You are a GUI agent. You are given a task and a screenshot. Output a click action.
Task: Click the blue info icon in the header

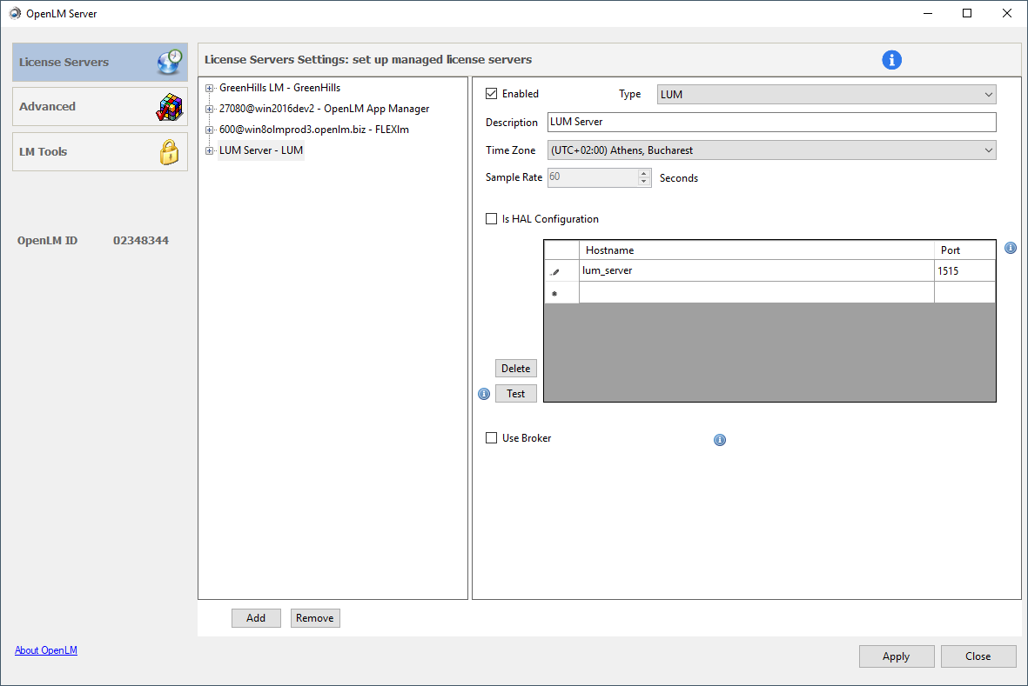click(891, 60)
